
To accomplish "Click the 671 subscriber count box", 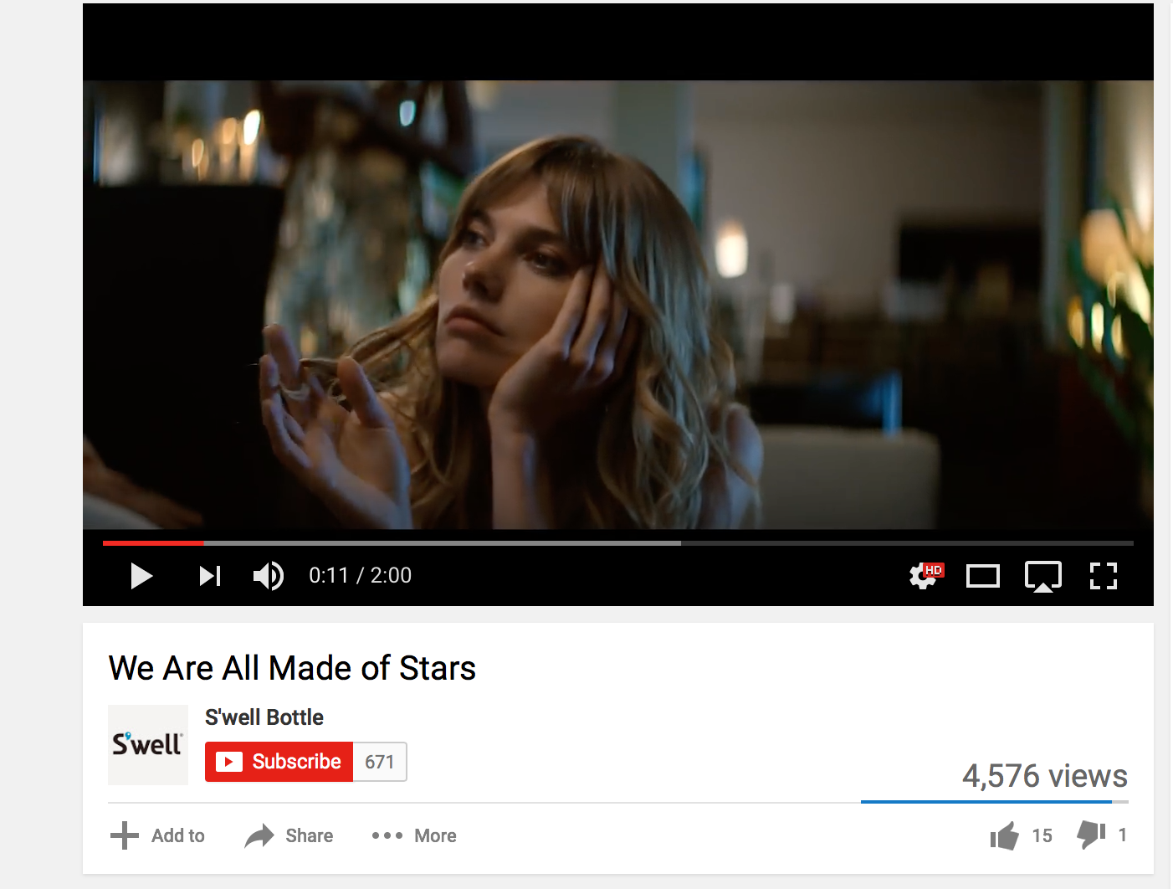I will click(x=380, y=762).
